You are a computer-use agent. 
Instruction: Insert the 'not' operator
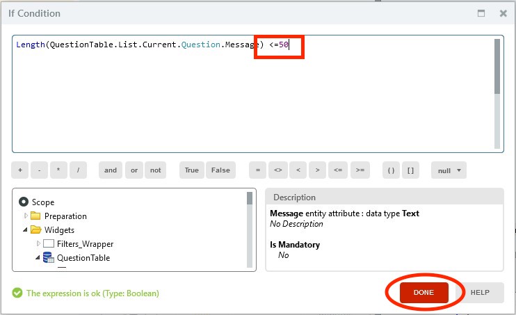coord(155,170)
